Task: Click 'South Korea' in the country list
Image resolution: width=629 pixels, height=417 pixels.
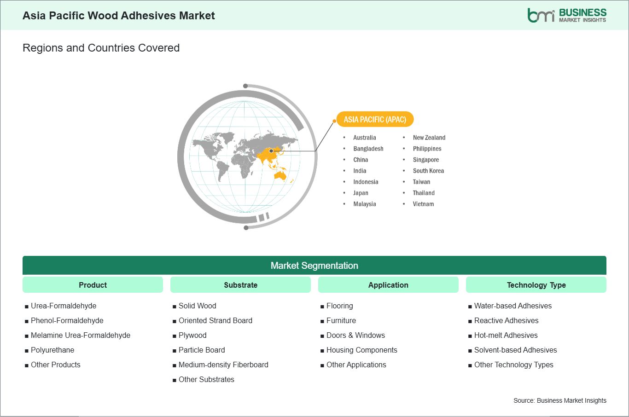Action: [428, 171]
